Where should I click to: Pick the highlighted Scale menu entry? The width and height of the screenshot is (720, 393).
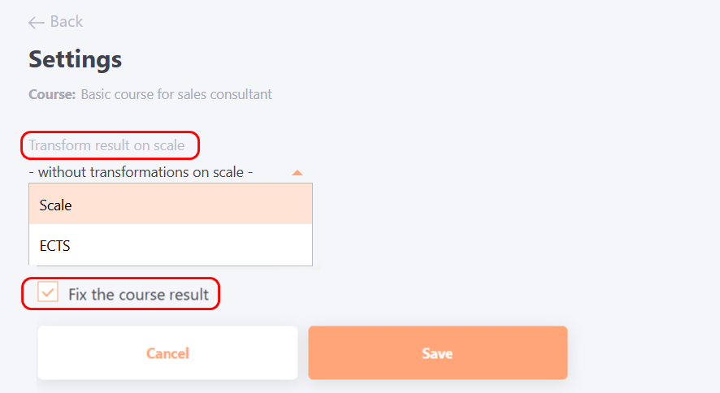click(x=56, y=205)
